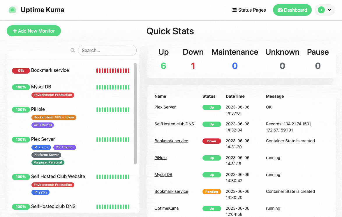Select Self Hosted Club Website monitor
Image resolution: width=342 pixels, height=217 pixels.
pos(58,176)
